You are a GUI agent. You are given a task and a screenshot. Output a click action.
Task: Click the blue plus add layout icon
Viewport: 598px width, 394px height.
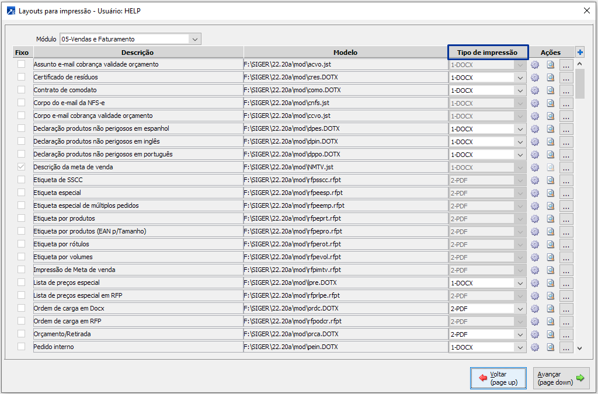[580, 52]
